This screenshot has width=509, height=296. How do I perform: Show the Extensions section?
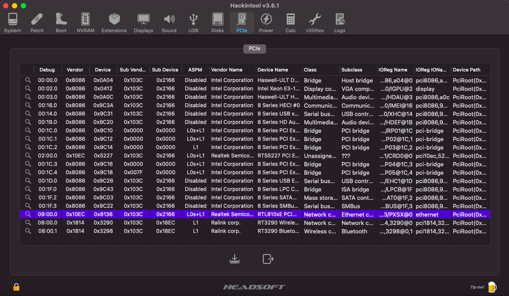114,23
